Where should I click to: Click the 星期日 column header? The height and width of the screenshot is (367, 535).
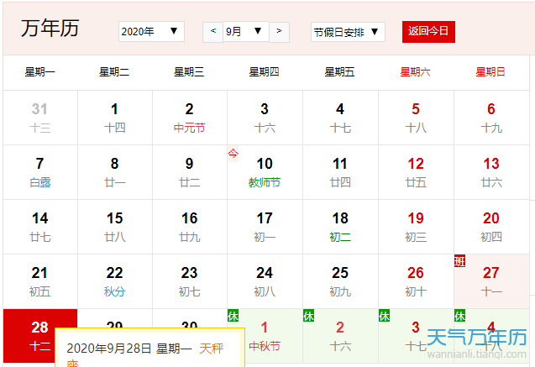[490, 72]
